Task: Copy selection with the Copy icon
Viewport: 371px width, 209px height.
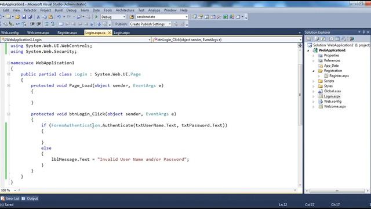Action: (x=44, y=17)
